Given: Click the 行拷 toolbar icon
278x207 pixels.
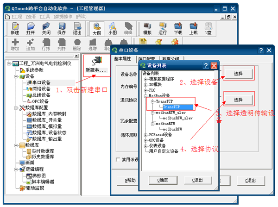Looking at the screenshot, I should pyautogui.click(x=46, y=44).
